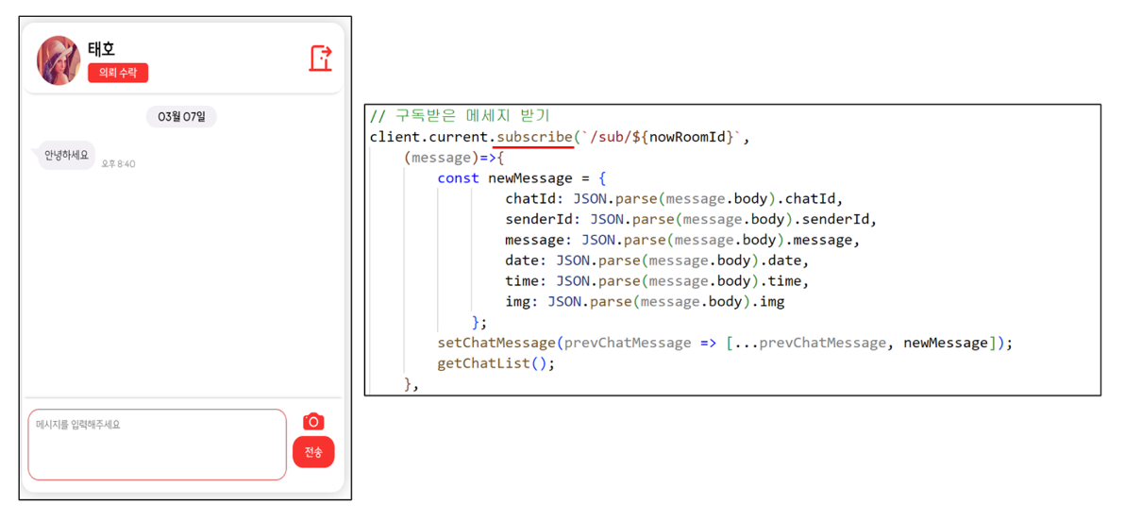The height and width of the screenshot is (521, 1125).
Task: Open 태호's profile avatar picture
Action: tap(59, 60)
